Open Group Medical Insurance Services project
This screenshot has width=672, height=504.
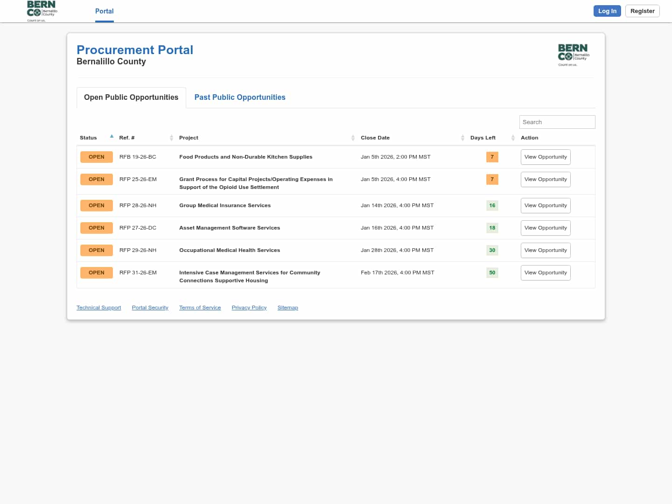pyautogui.click(x=225, y=205)
